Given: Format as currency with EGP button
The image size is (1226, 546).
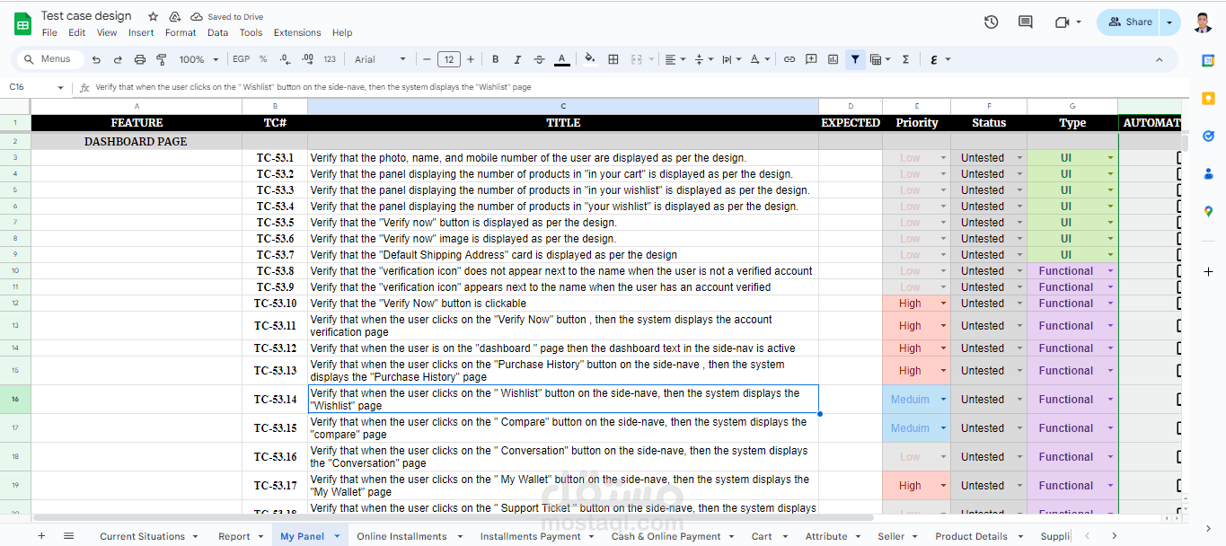Looking at the screenshot, I should point(241,59).
